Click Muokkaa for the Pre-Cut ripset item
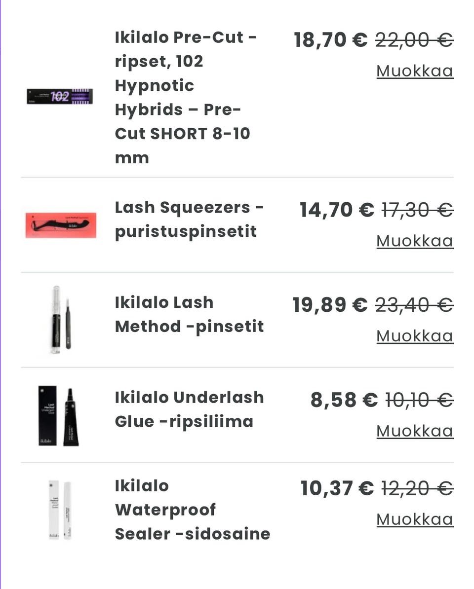Image resolution: width=474 pixels, height=589 pixels. click(414, 71)
